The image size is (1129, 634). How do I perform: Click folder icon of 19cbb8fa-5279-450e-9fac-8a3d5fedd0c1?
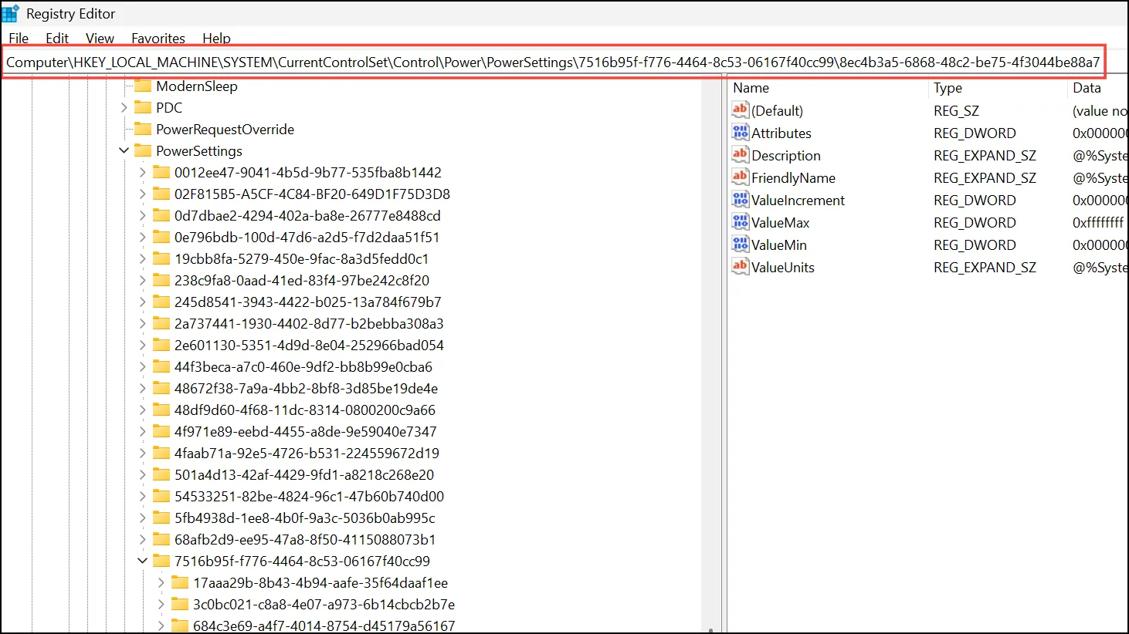161,258
